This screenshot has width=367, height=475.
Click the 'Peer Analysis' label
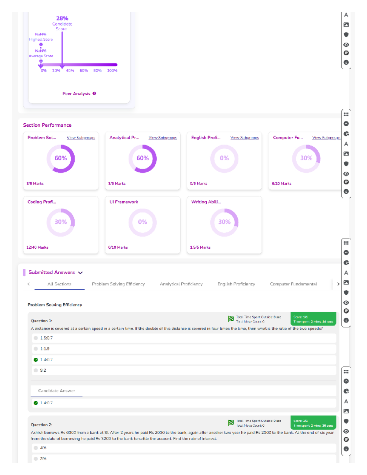[76, 94]
